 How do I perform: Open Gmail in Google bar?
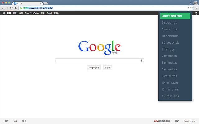tap(49, 13)
